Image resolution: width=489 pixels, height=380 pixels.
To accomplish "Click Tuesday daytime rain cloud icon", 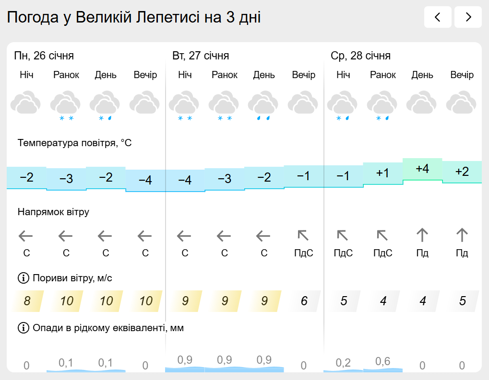I will pyautogui.click(x=263, y=105).
